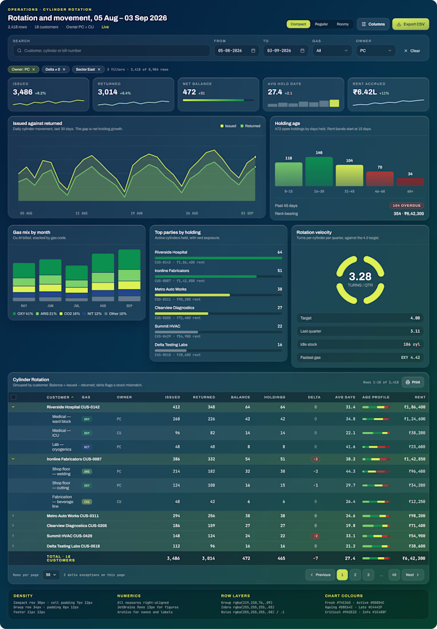437x629 pixels.
Task: Click the Previous page button
Action: tap(320, 575)
